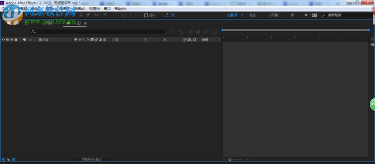
Task: Select the Clone Stamp tool
Action: click(x=81, y=15)
